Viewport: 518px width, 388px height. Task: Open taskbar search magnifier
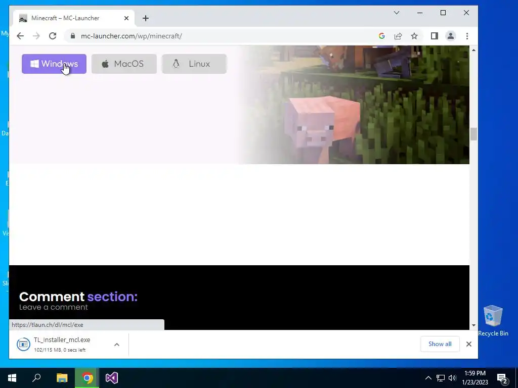click(x=36, y=378)
